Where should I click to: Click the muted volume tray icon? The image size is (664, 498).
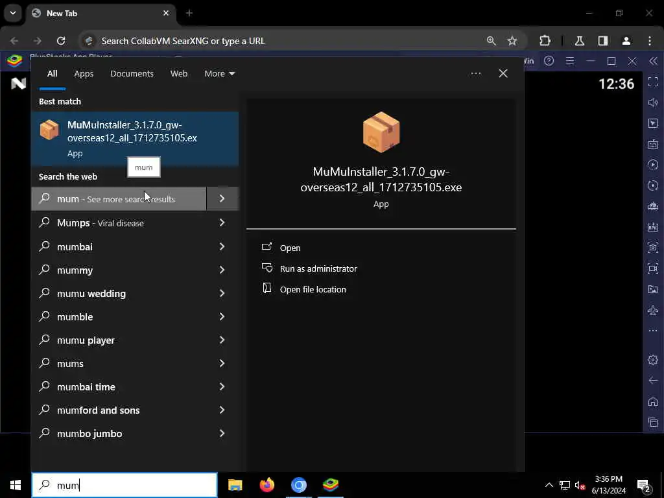click(580, 485)
